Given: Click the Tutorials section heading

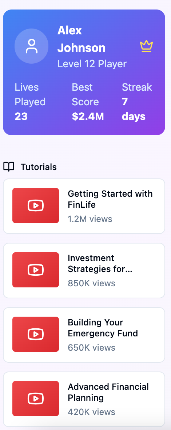Looking at the screenshot, I should [39, 167].
